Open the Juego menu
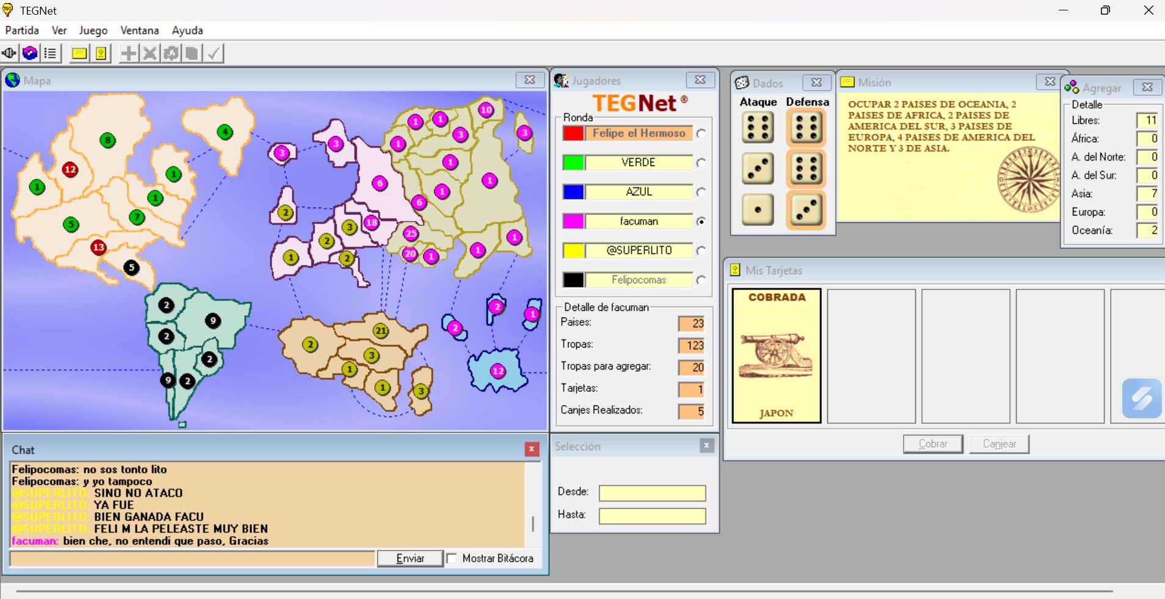This screenshot has height=599, width=1165. tap(93, 31)
